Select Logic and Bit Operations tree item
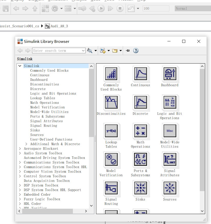Image resolution: width=211 pixels, height=224 pixels. (x=53, y=93)
